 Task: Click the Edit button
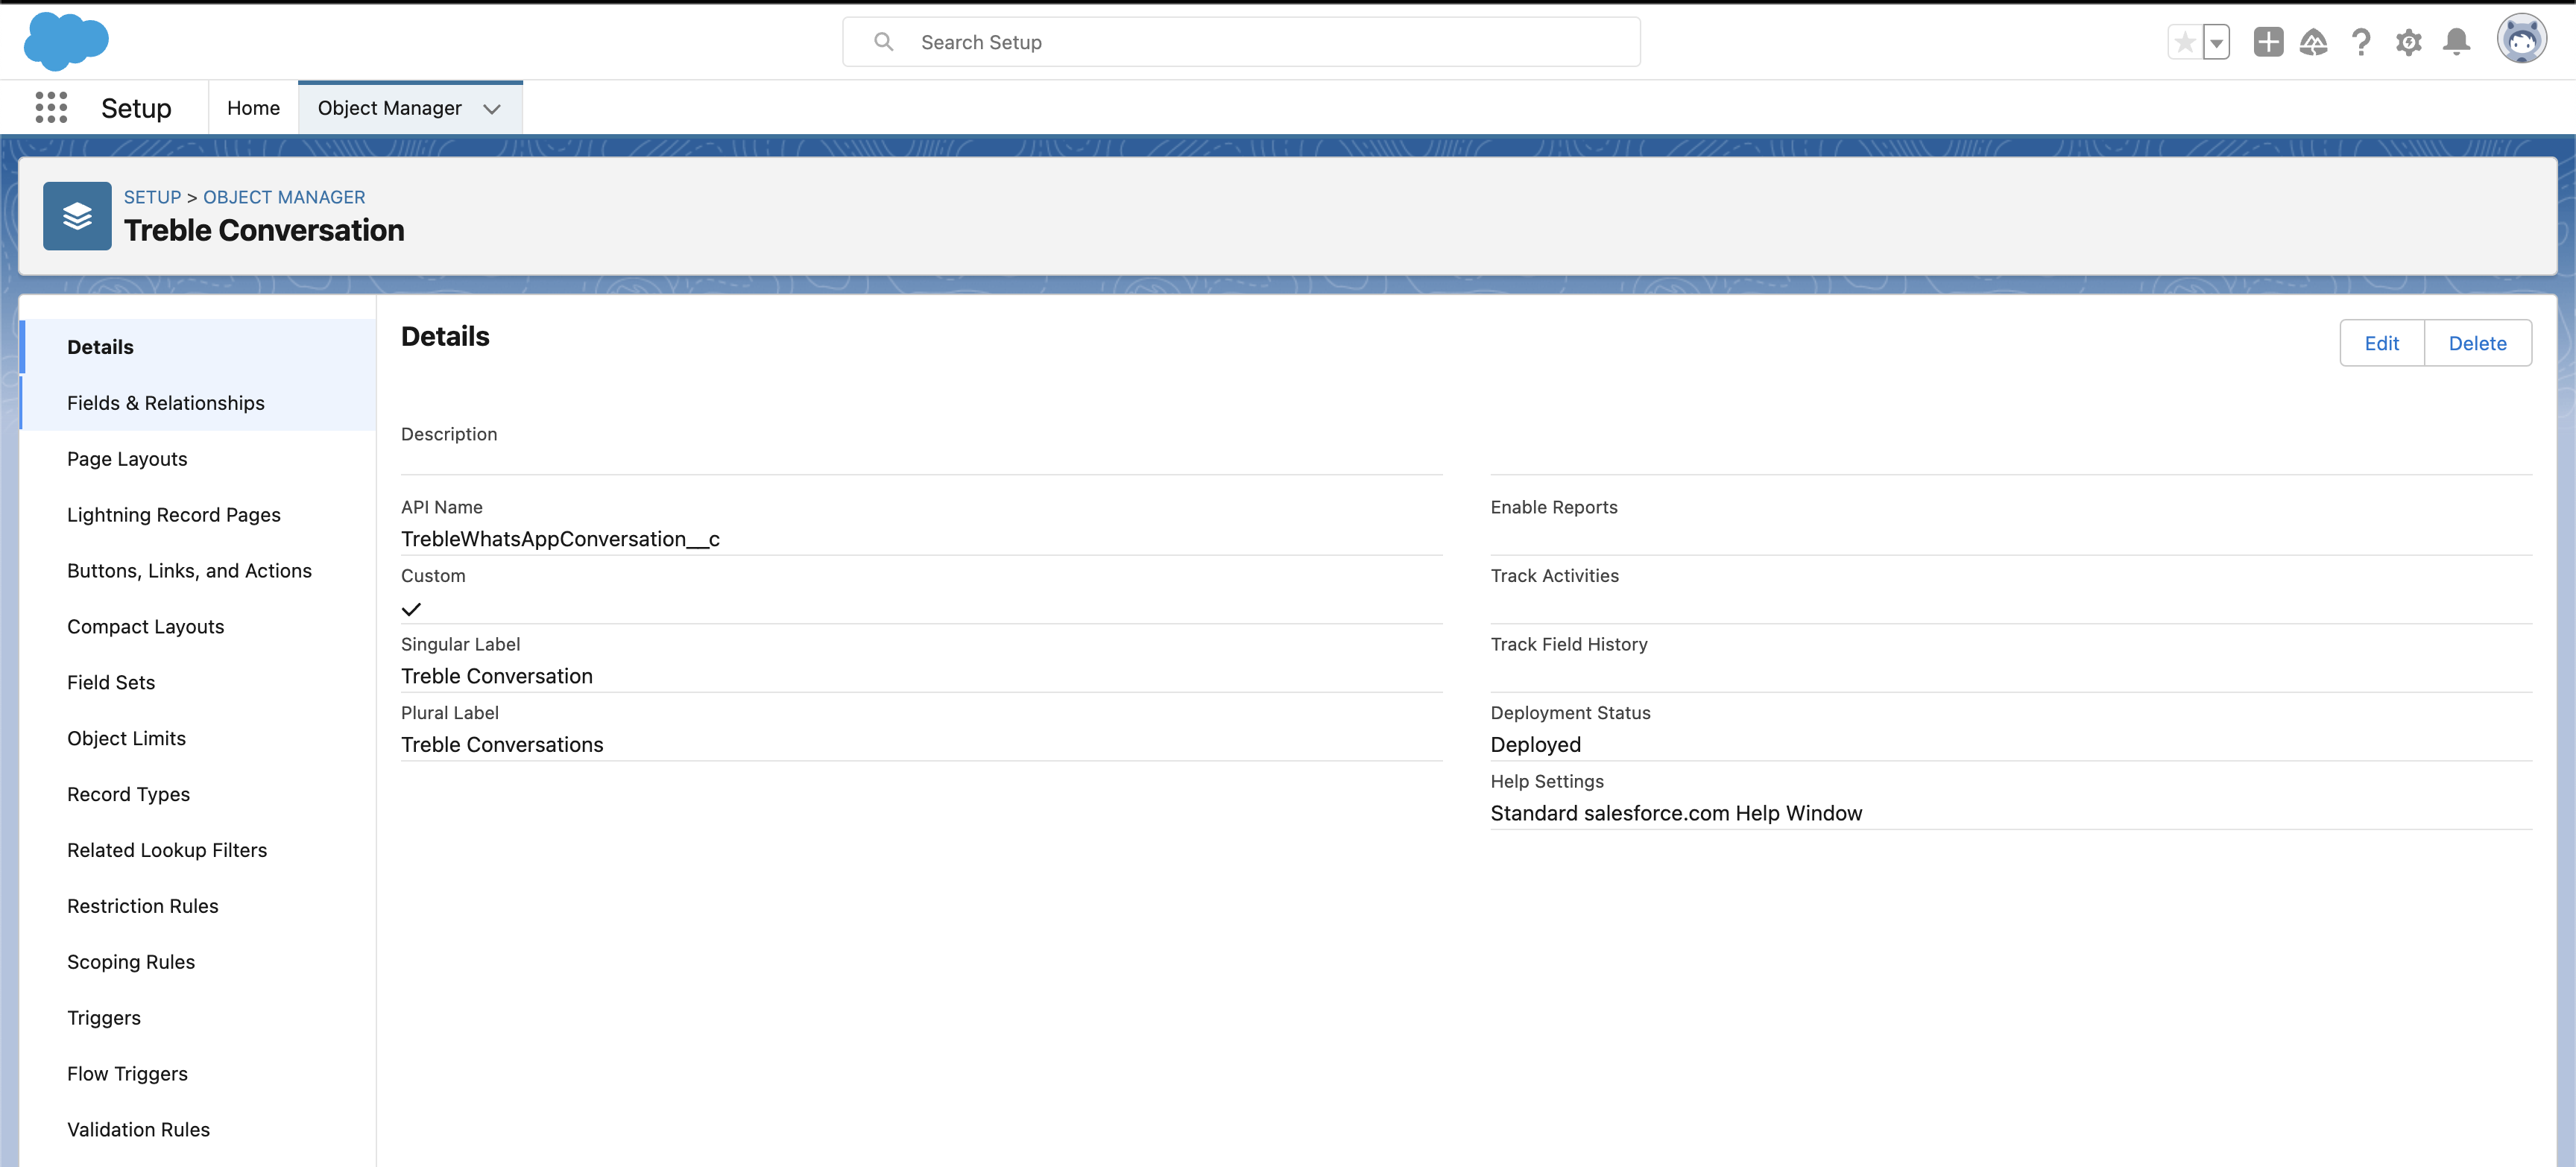2382,343
